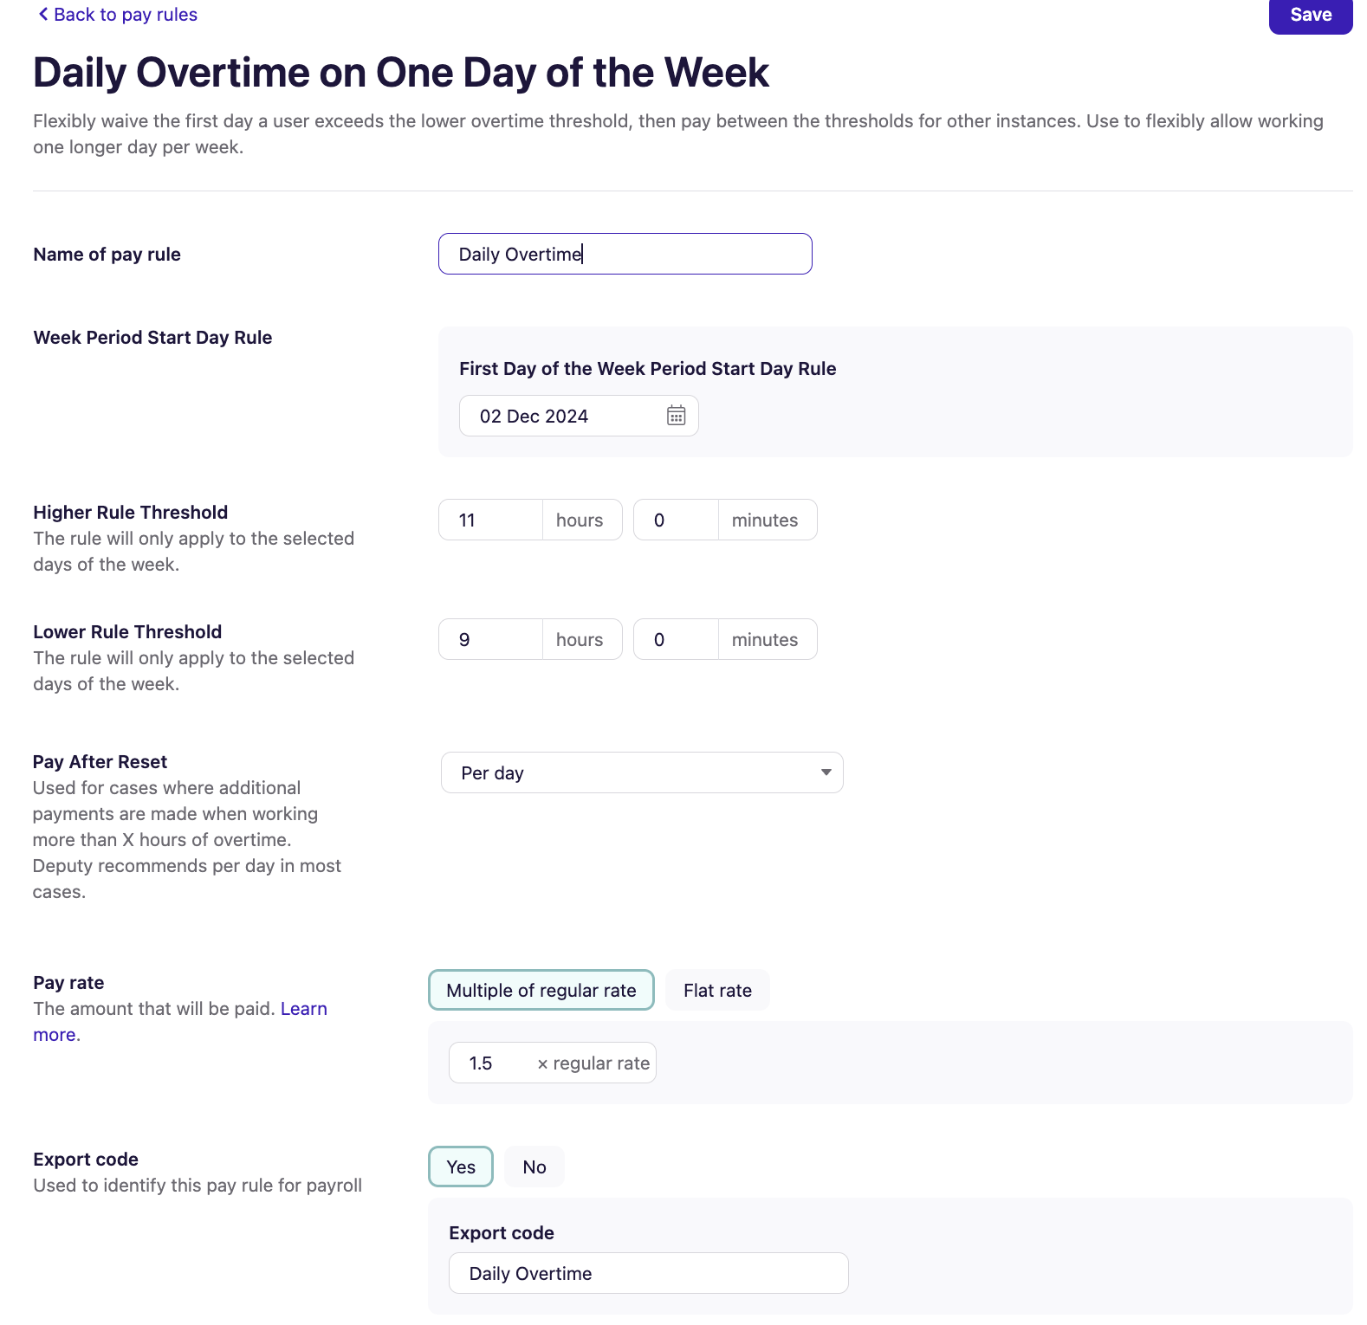Screen dimensions: 1367x1325
Task: Select Flat rate pay option
Action: (717, 990)
